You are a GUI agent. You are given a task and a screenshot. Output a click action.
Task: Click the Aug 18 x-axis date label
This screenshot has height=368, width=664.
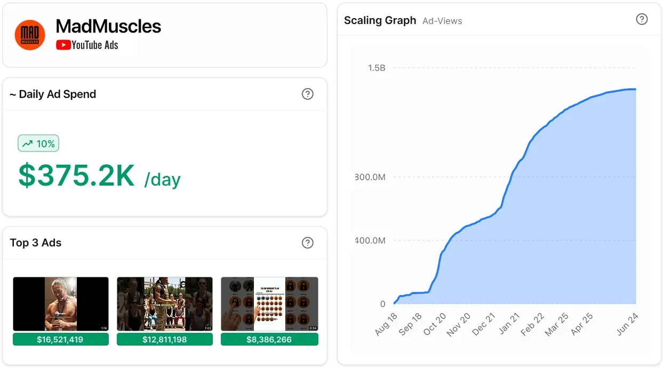pos(386,324)
